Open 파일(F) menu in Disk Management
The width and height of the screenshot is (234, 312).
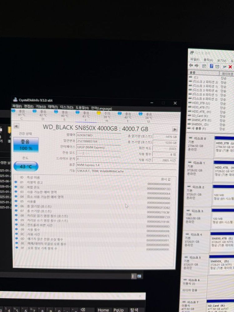coord(195,60)
